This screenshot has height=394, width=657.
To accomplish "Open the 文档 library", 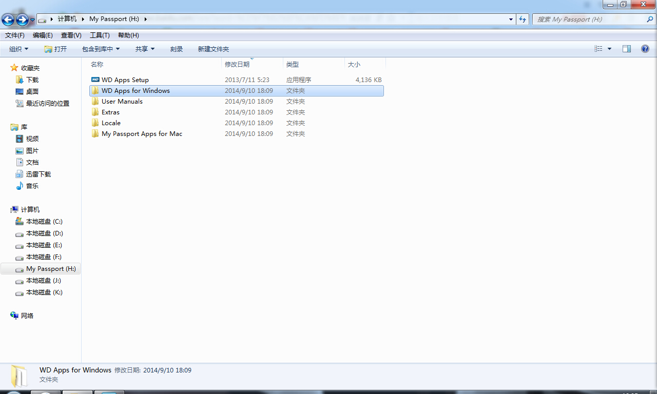I will (32, 163).
